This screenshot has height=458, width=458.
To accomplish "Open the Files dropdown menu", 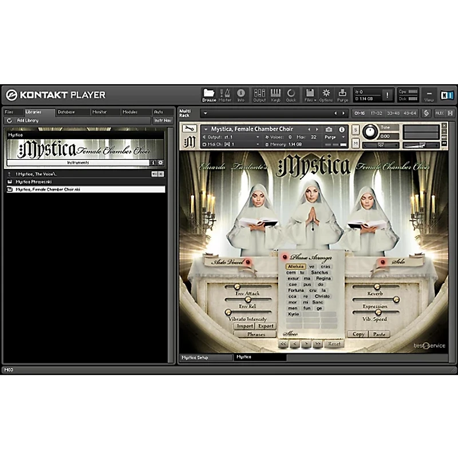I will tap(310, 94).
